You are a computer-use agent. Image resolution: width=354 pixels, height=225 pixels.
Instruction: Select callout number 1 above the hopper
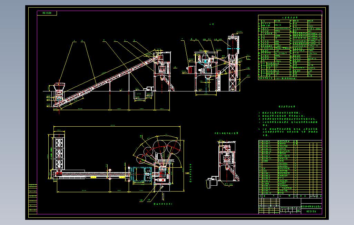pos(74,41)
